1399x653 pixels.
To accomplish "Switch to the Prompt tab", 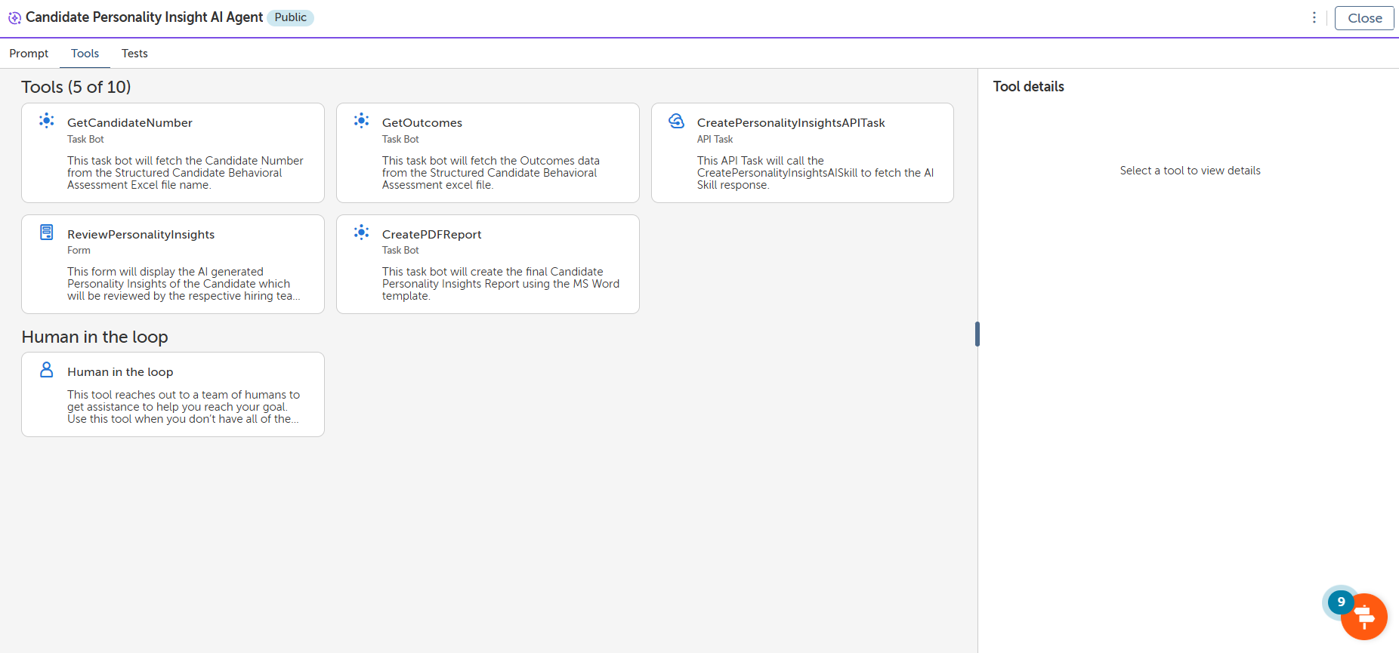I will coord(29,54).
